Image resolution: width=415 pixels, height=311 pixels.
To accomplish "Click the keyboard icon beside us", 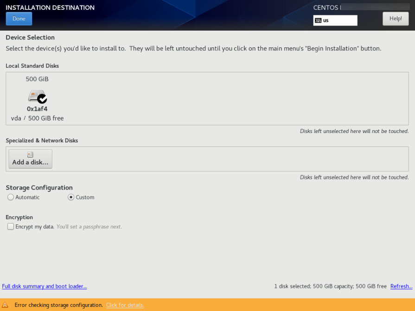I will (318, 20).
